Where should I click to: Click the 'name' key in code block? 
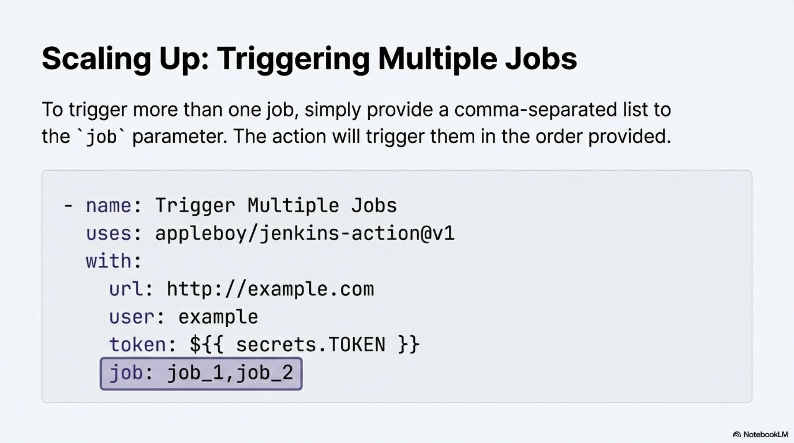(108, 205)
